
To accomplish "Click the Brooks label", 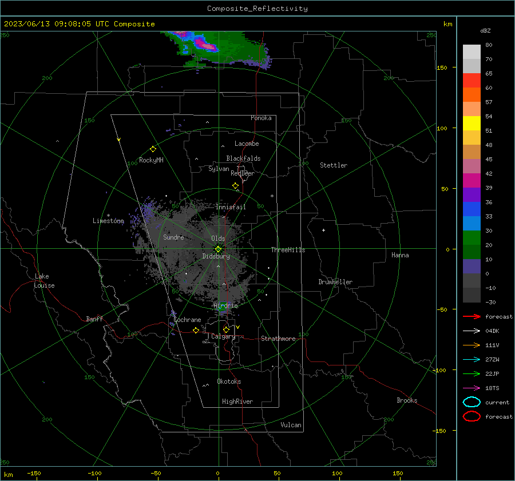I will (x=407, y=400).
